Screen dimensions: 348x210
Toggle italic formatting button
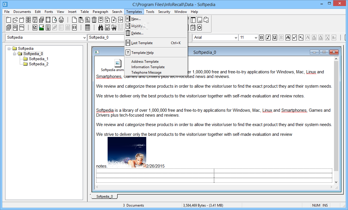[268, 38]
